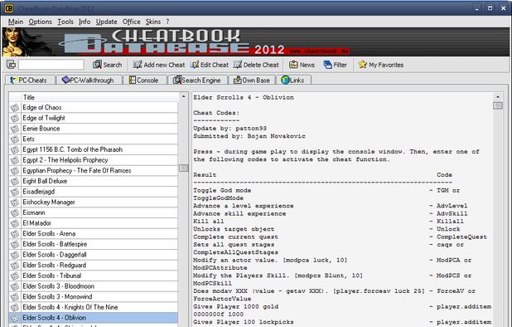
Task: Open the Update menu
Action: [x=106, y=22]
